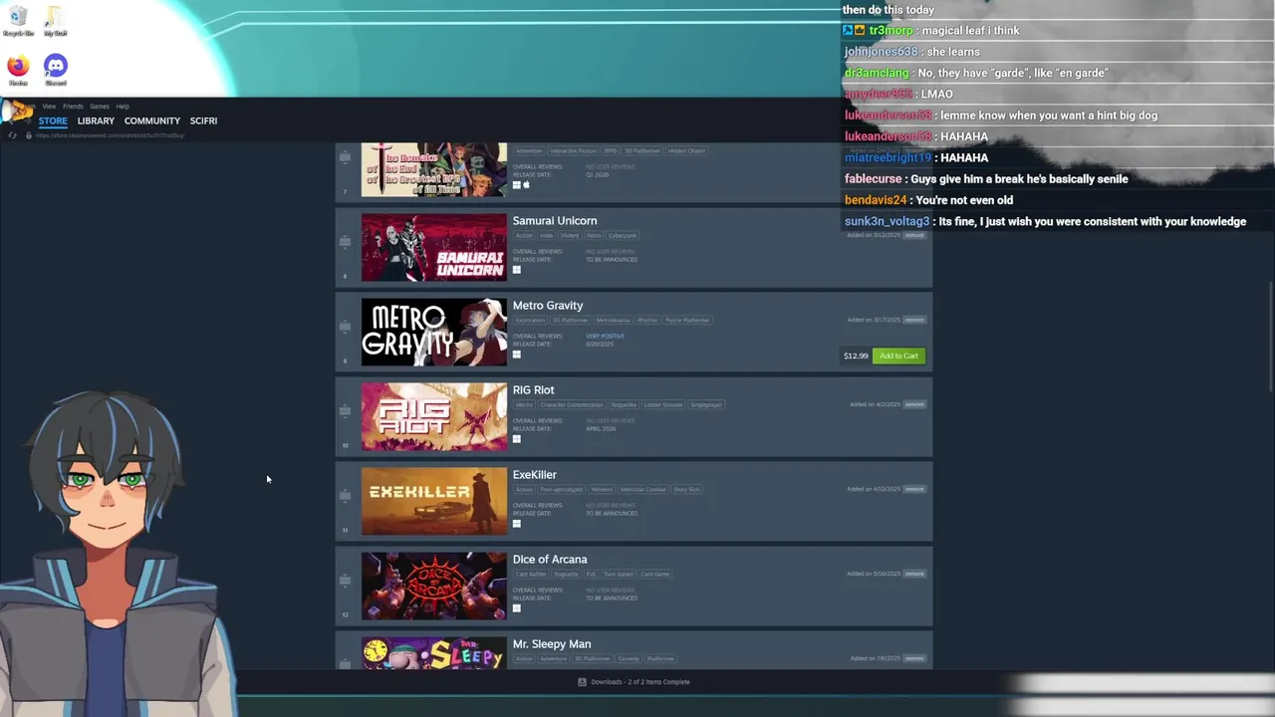
Task: Click the Looter Shooter tag on RIG Riot
Action: tap(663, 405)
